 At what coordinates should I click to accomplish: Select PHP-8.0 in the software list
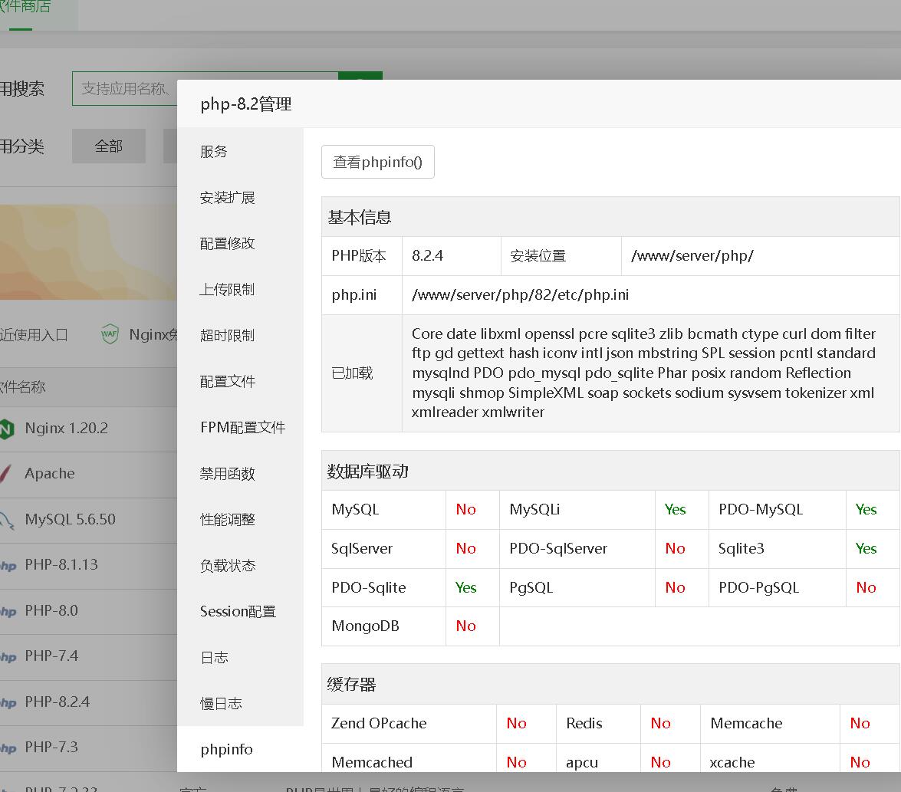coord(51,610)
